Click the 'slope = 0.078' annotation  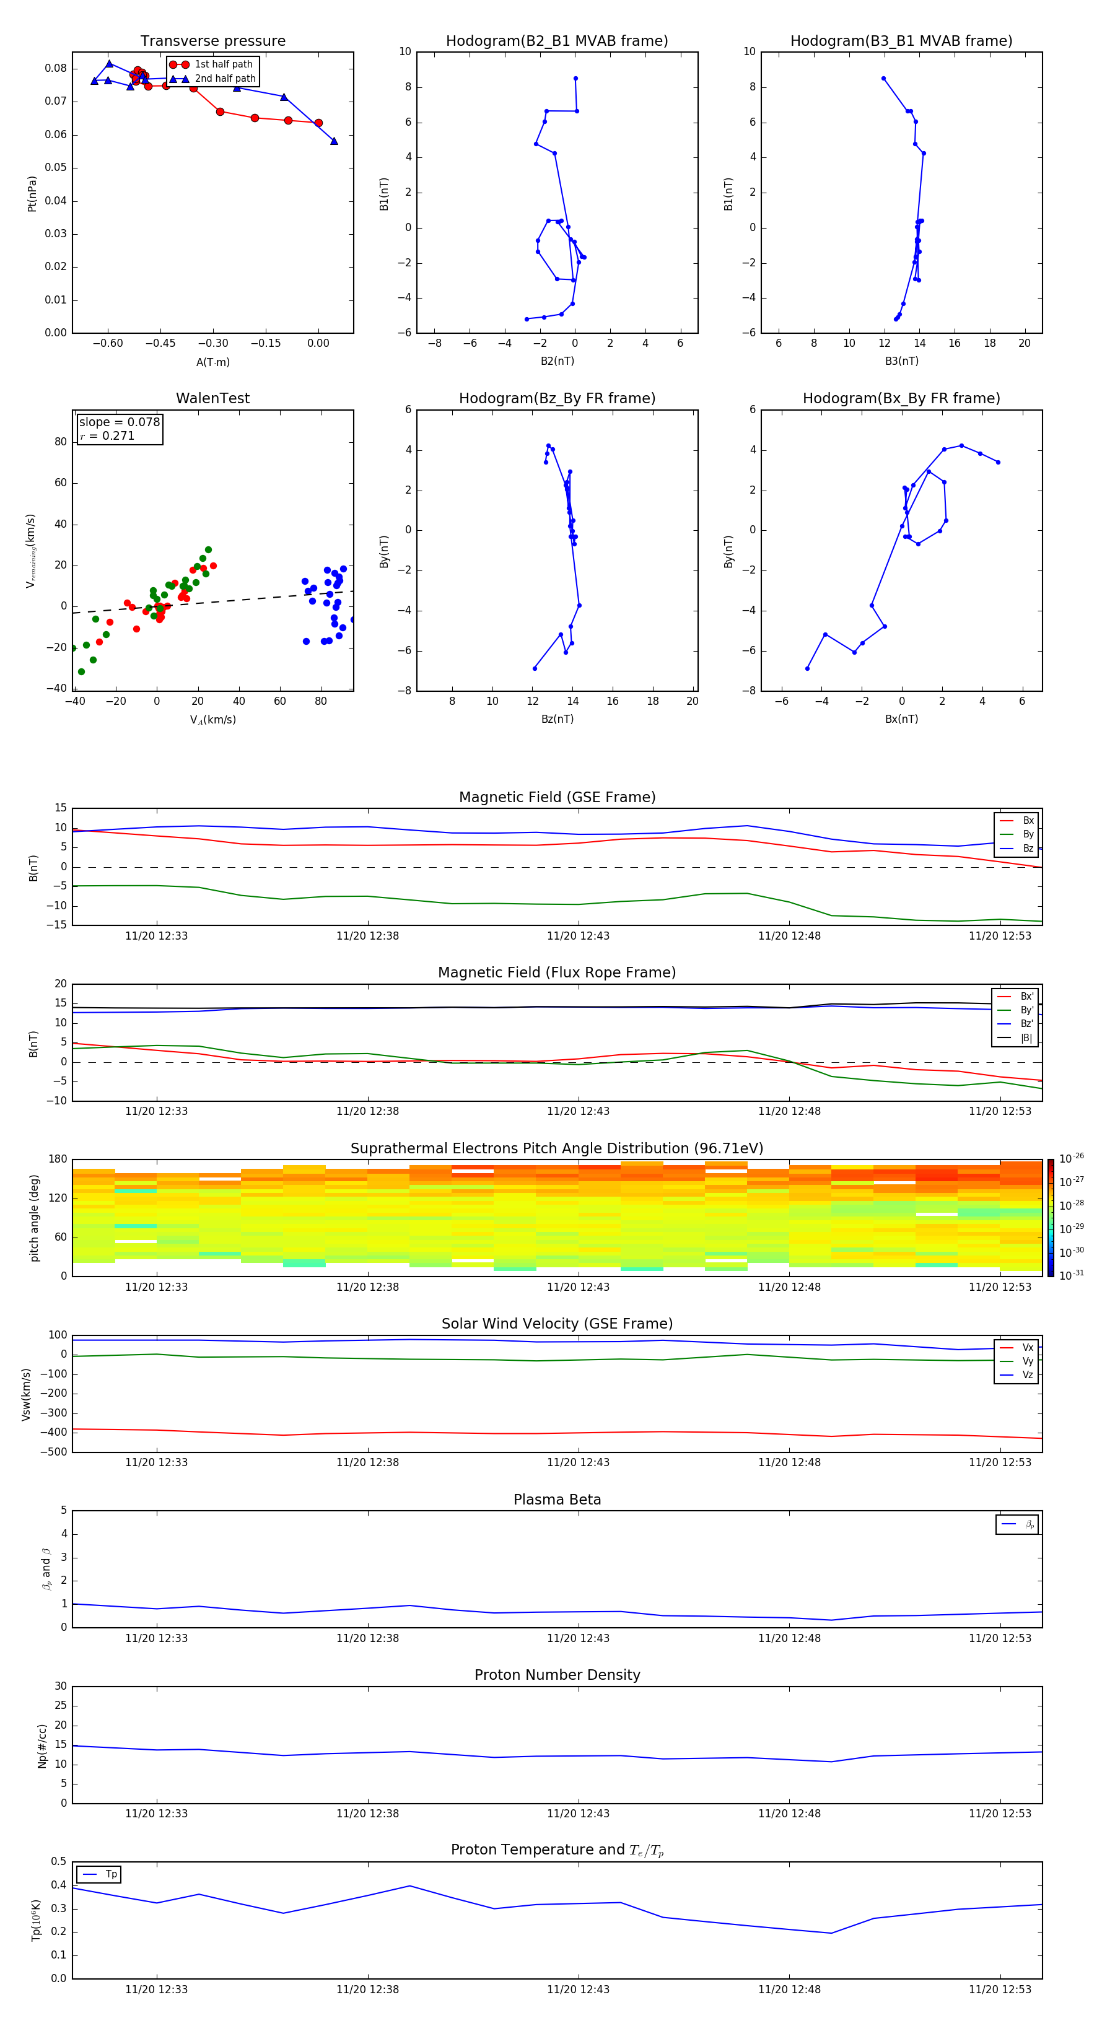(119, 422)
